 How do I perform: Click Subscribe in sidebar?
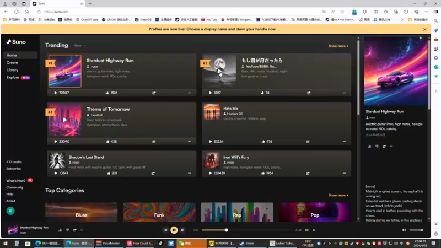13,169
